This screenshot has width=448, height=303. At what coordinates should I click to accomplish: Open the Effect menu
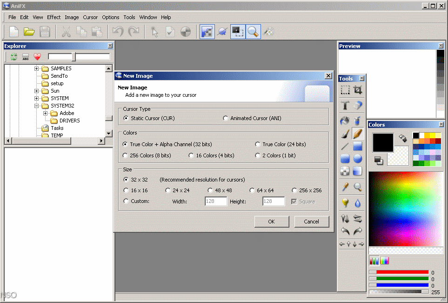click(x=54, y=17)
